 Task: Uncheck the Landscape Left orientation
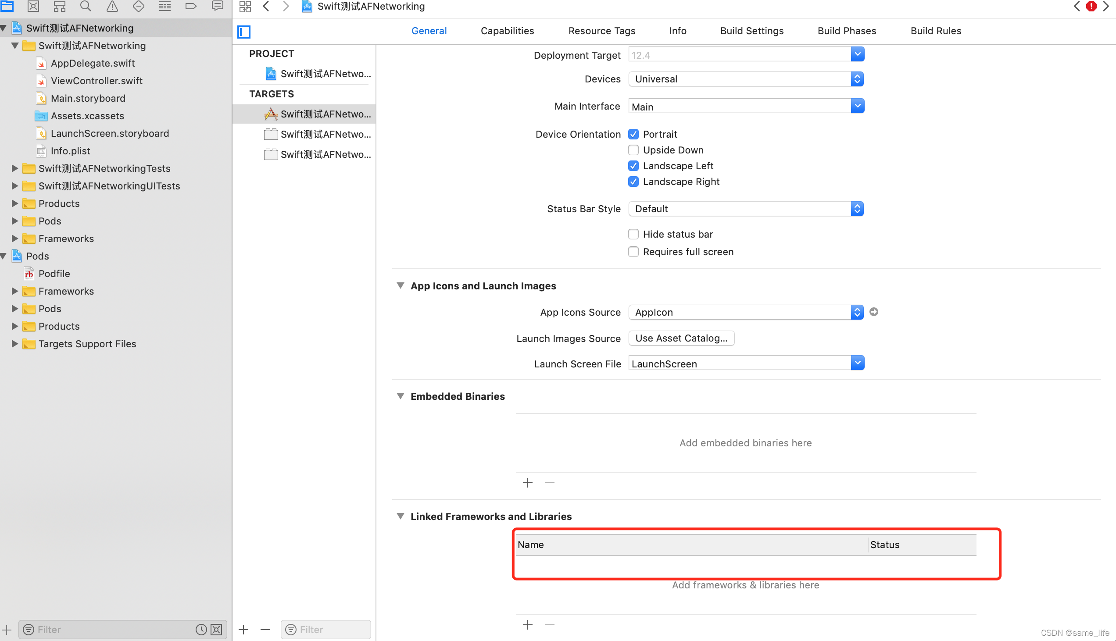(633, 166)
